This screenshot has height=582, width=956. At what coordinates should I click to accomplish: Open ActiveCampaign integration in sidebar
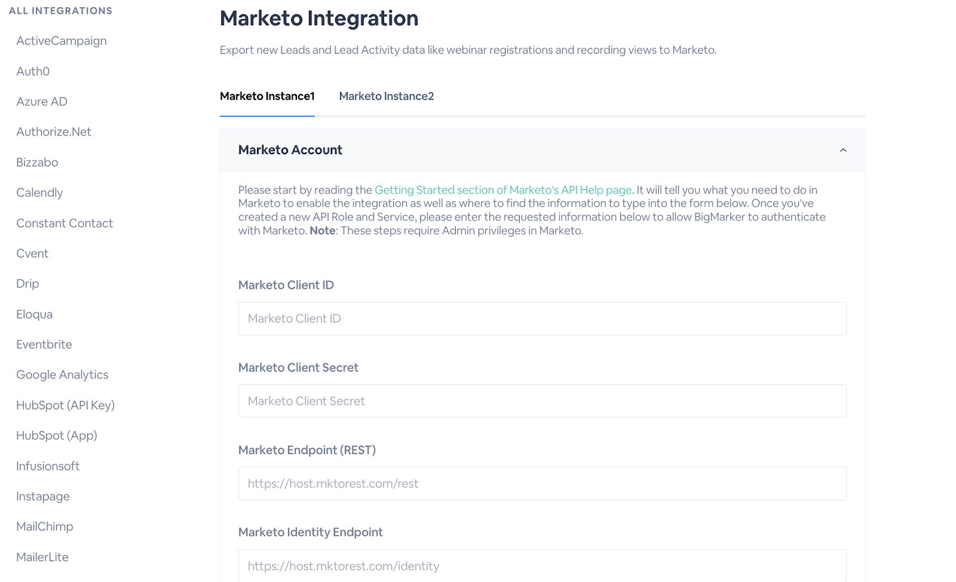[x=62, y=41]
